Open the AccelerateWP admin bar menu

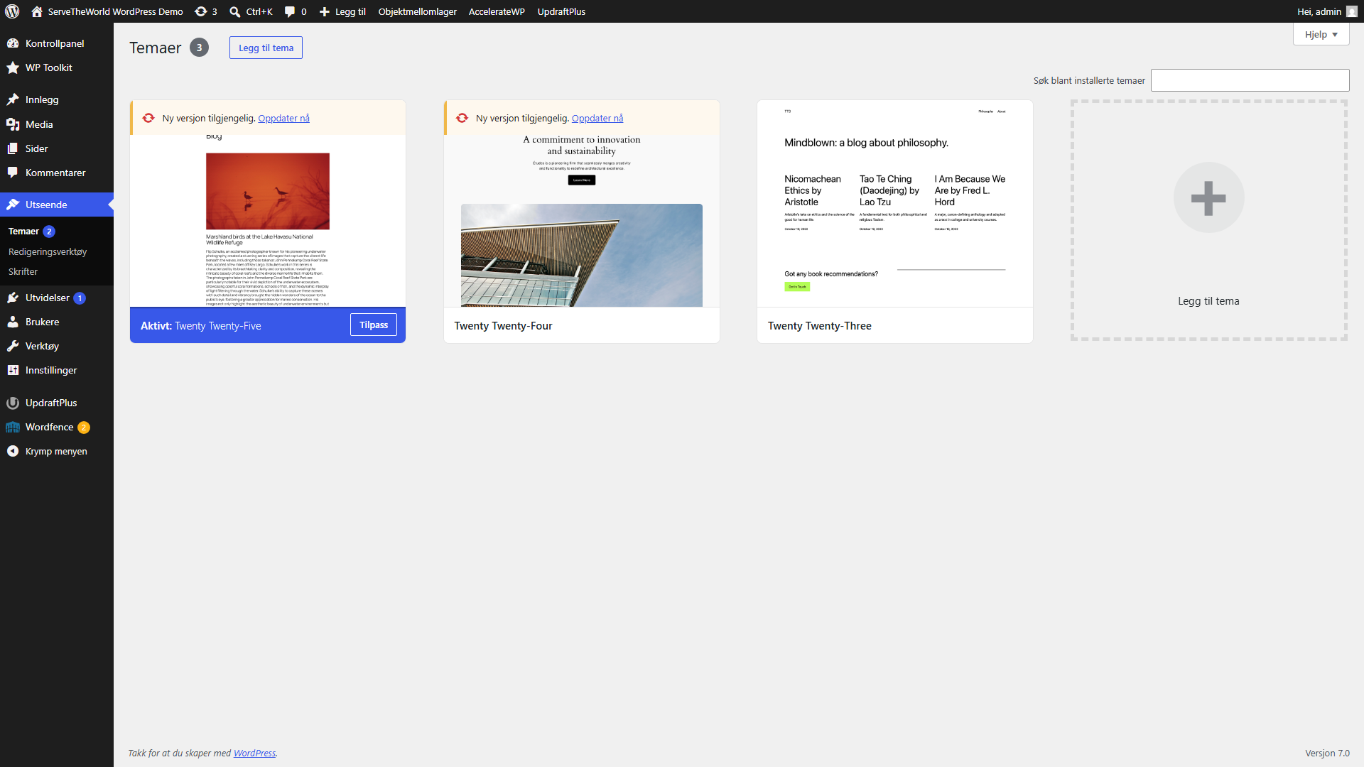coord(497,11)
